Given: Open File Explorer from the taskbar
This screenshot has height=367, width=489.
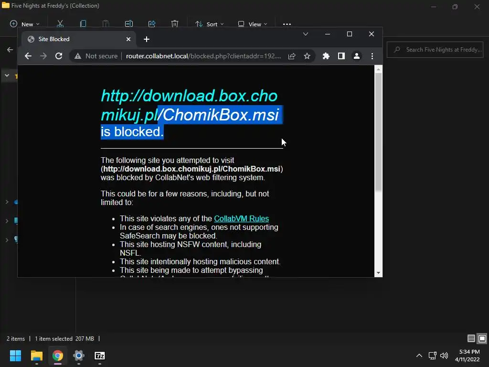Looking at the screenshot, I should (x=36, y=356).
